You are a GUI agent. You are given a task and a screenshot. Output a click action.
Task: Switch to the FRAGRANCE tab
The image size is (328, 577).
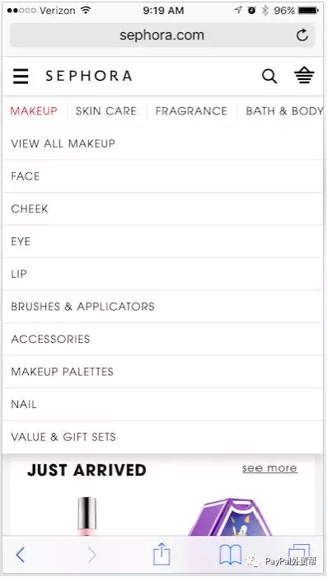191,110
